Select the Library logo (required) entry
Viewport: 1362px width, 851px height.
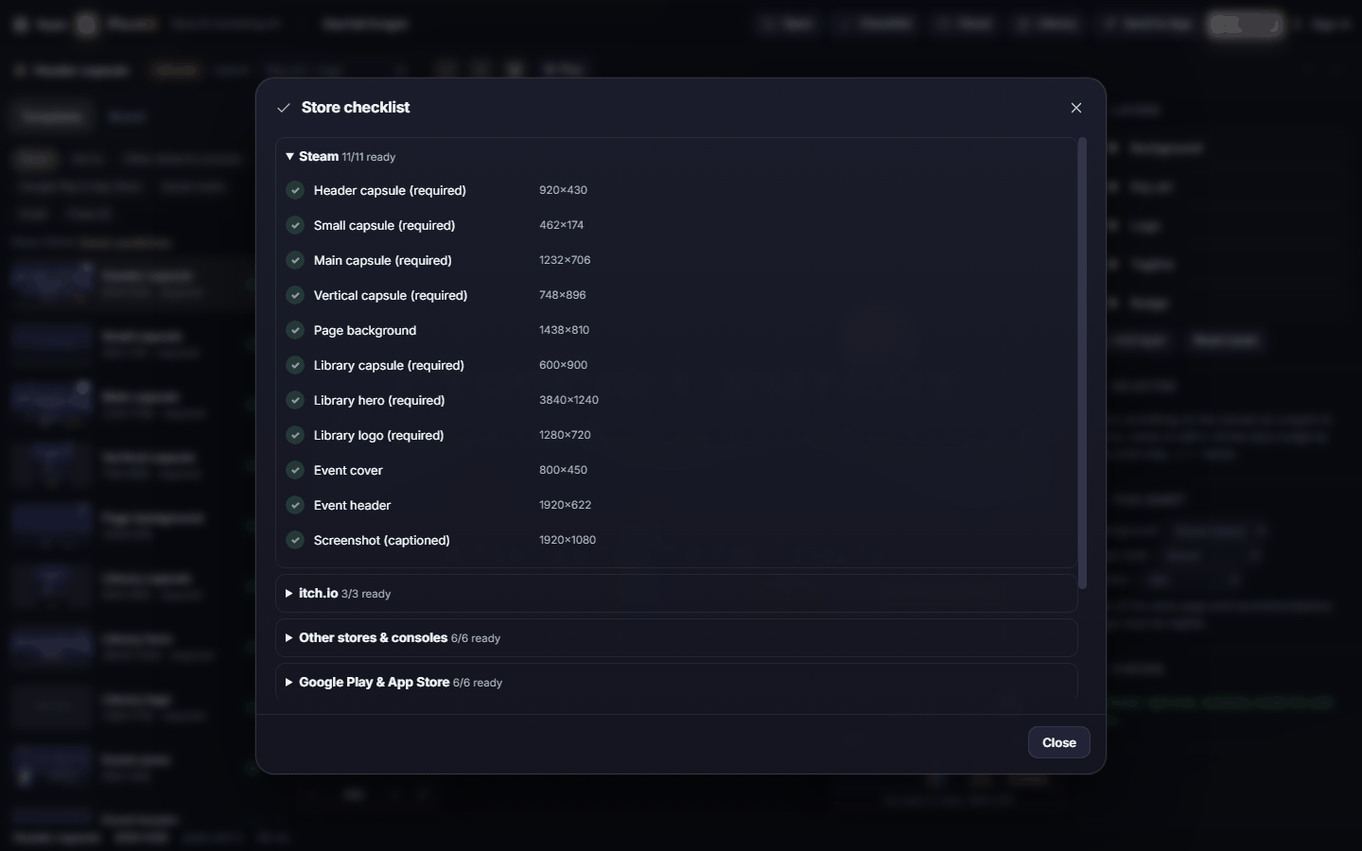[x=676, y=435]
